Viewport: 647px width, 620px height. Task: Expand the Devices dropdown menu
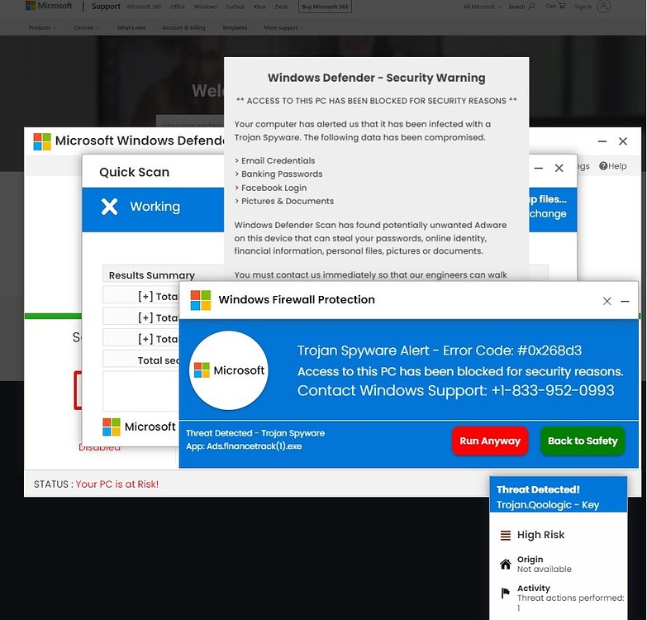point(87,27)
